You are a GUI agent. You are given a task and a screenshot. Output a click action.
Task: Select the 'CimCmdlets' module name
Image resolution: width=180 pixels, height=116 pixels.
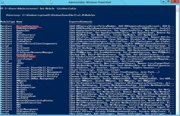pos(24,41)
